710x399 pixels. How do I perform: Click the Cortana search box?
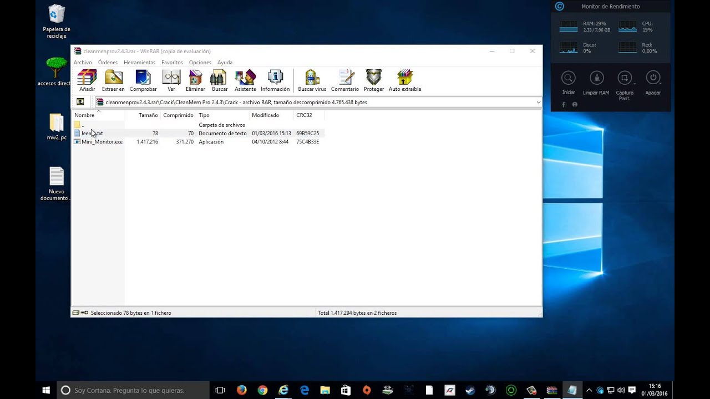(134, 390)
